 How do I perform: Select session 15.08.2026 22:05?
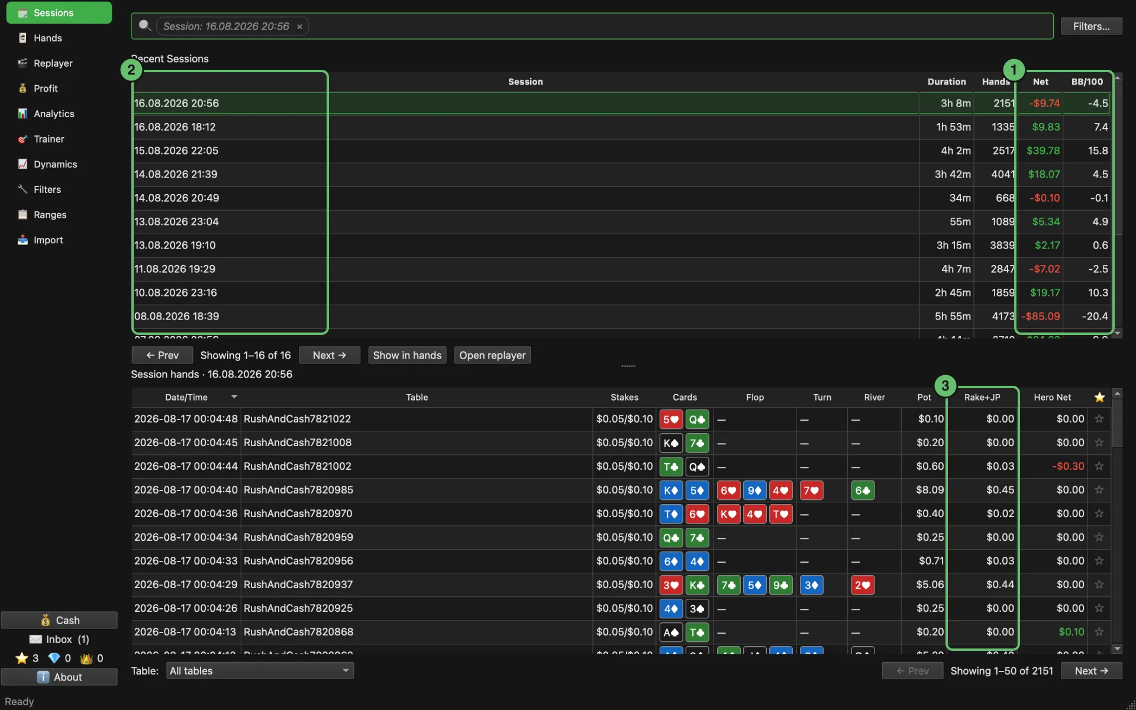[x=620, y=150]
